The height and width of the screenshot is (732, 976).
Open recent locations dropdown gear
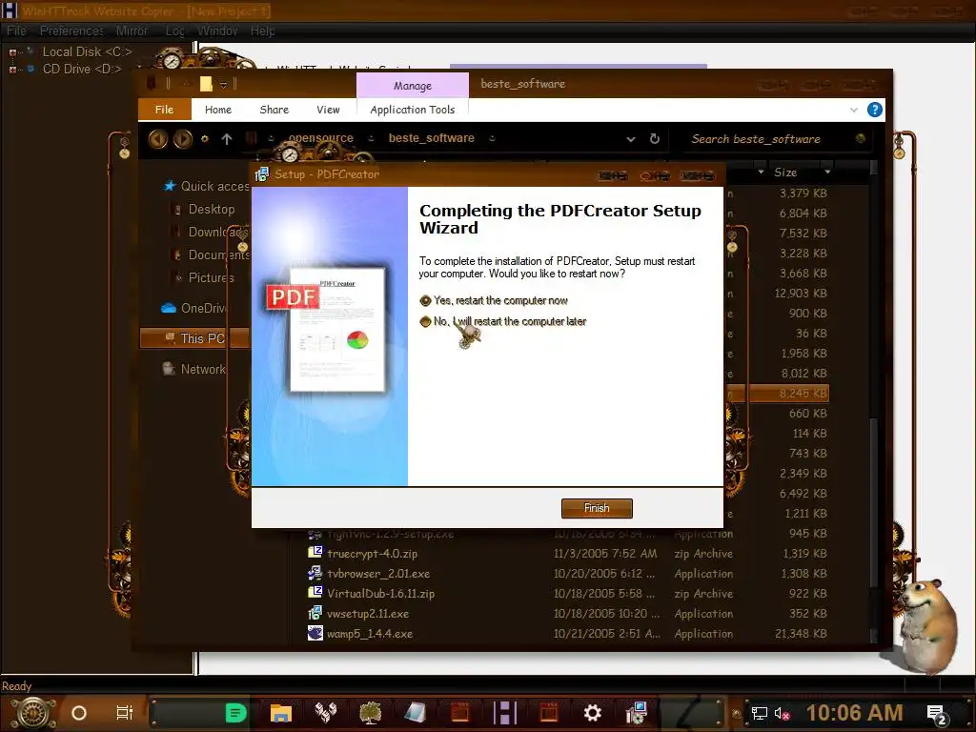(x=205, y=139)
